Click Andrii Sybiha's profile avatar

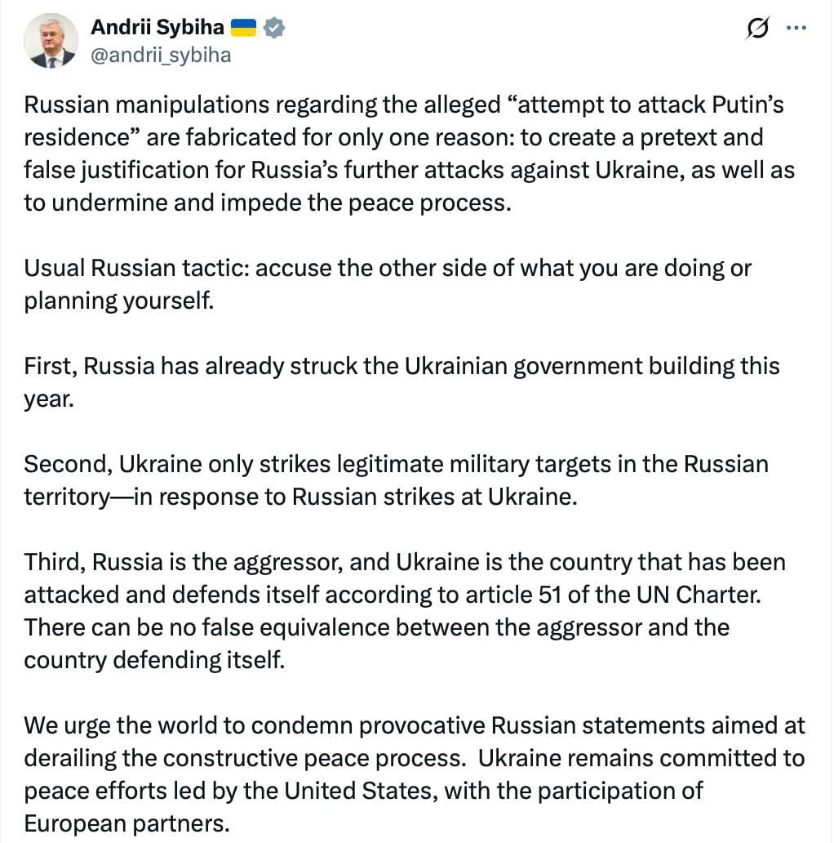pyautogui.click(x=51, y=40)
